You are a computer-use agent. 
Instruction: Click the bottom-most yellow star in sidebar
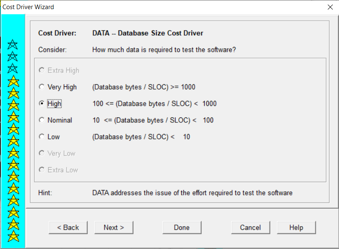coord(13,236)
